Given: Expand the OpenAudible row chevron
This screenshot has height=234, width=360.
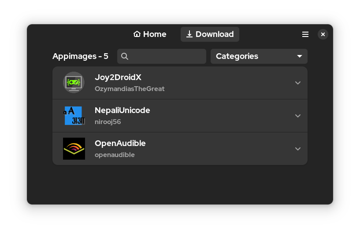Looking at the screenshot, I should 298,149.
